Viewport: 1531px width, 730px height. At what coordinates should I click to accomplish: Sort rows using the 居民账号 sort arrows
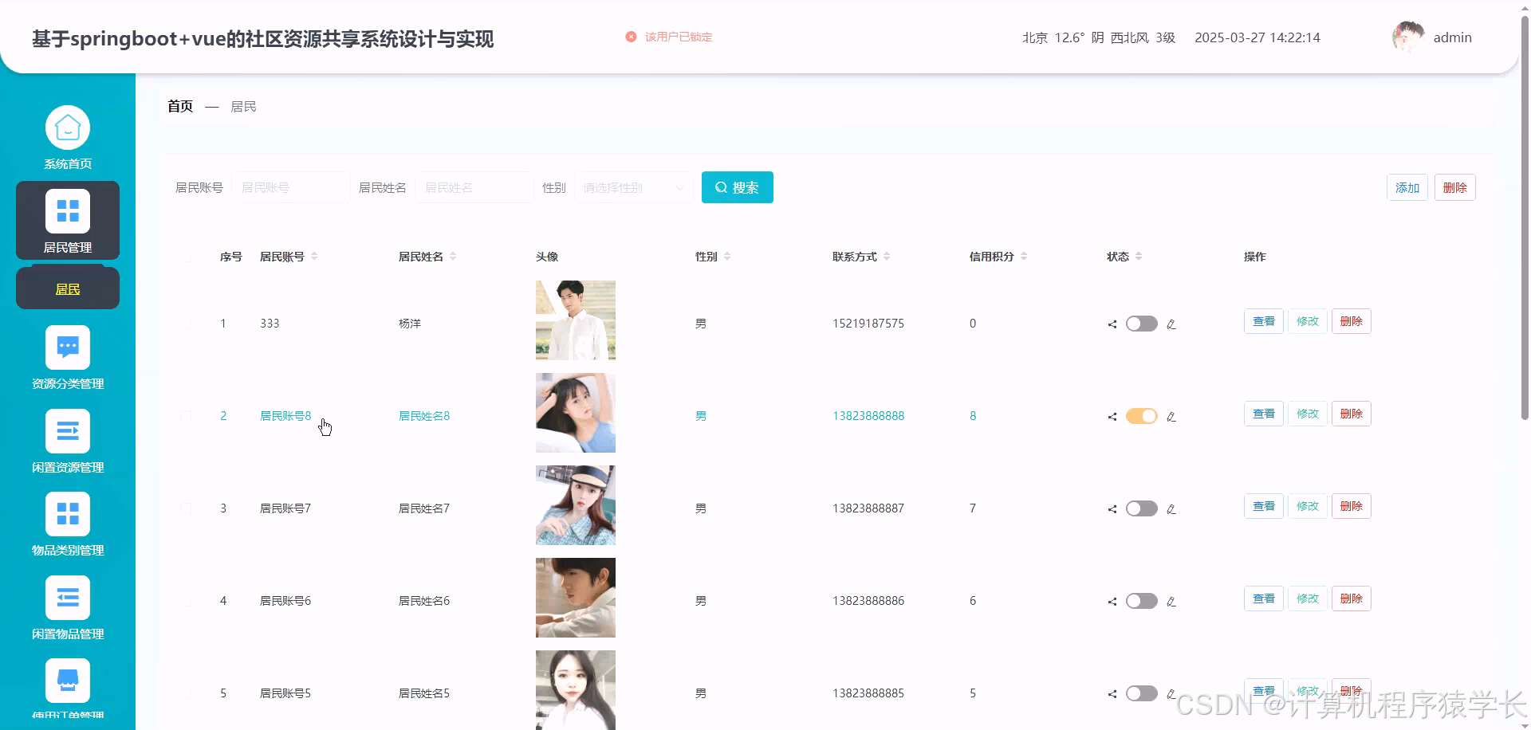point(314,256)
